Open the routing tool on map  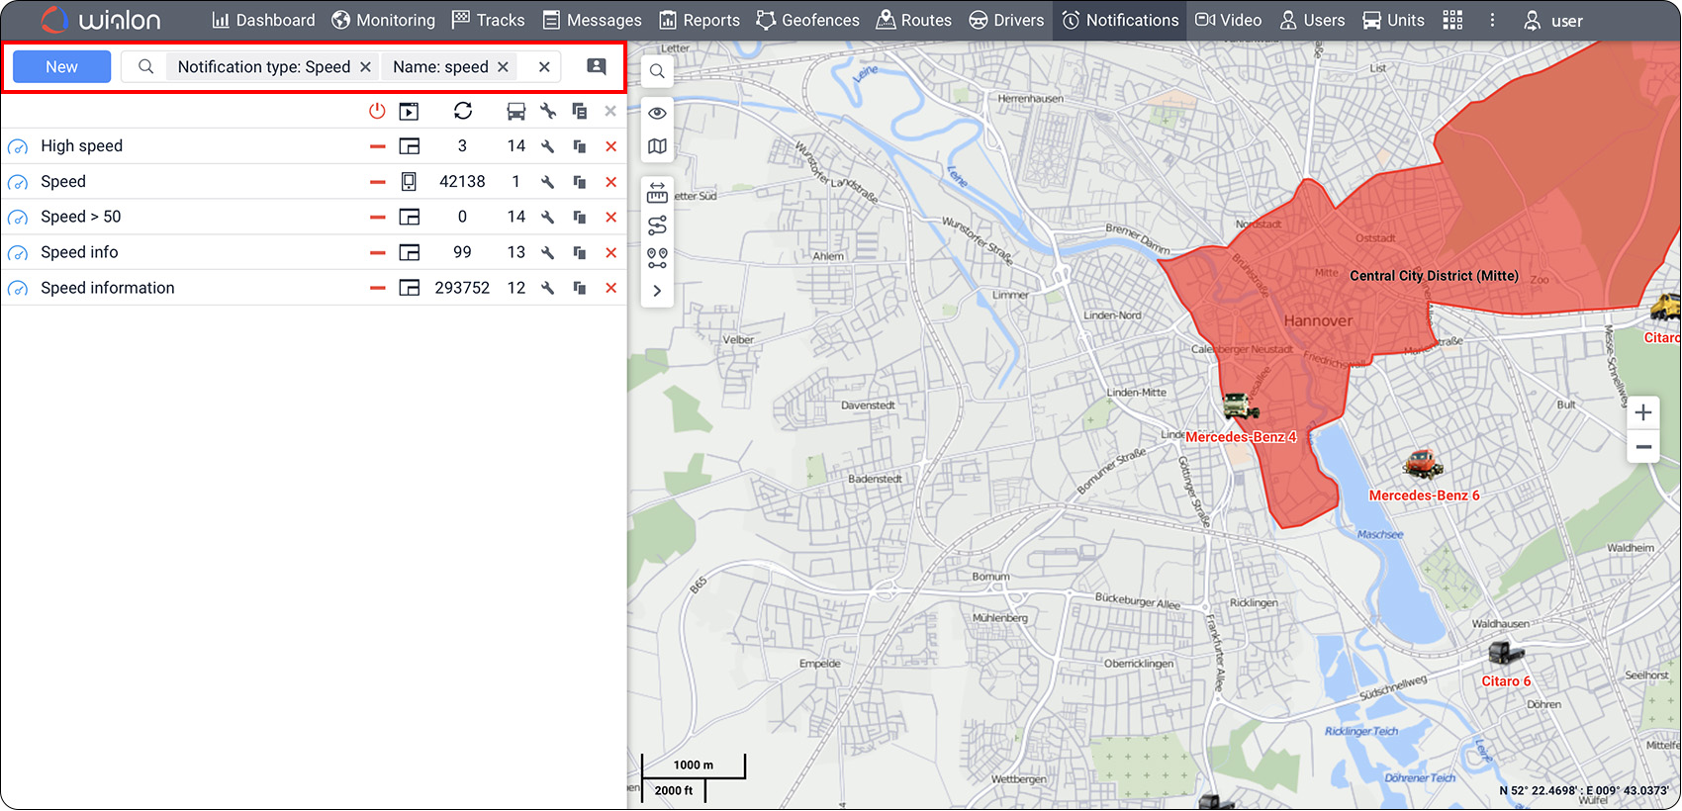coord(657,225)
